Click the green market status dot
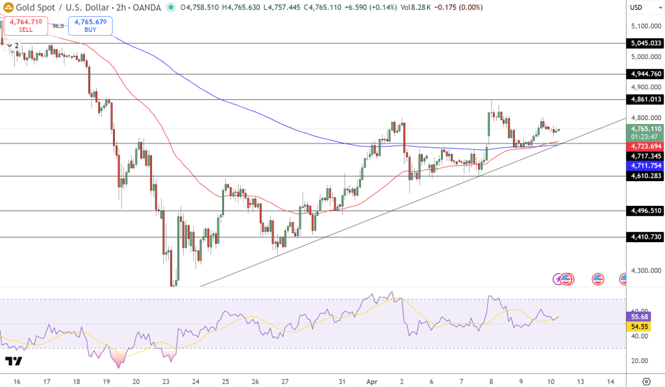The height and width of the screenshot is (387, 665). pyautogui.click(x=170, y=8)
